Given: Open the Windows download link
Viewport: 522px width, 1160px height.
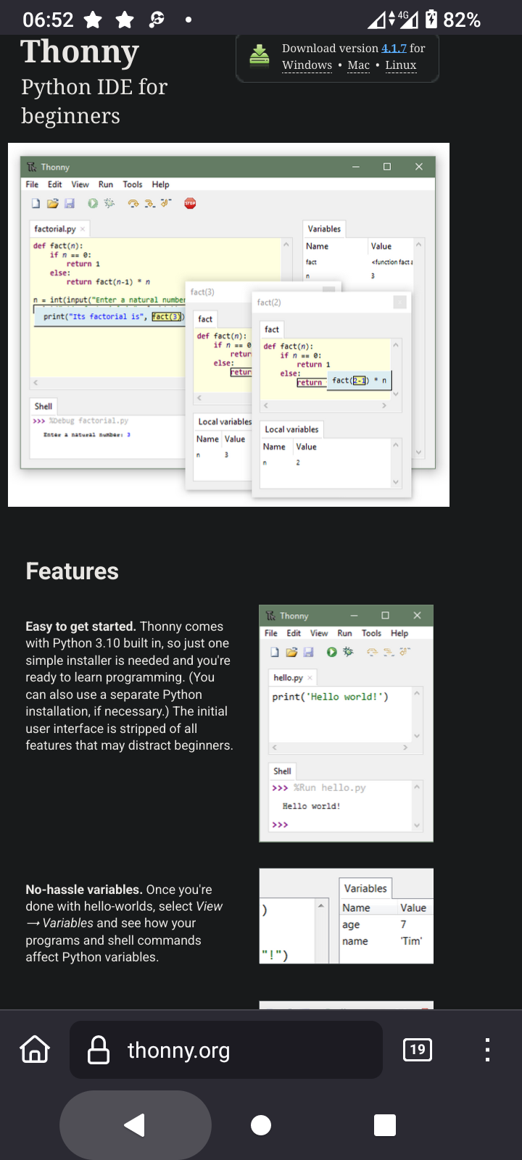Looking at the screenshot, I should [x=307, y=65].
